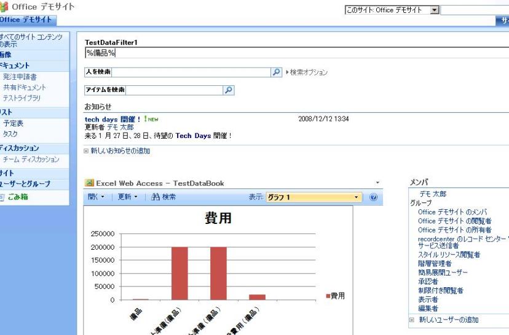
Task: Click the アイテムを検索 item search field
Action: [x=174, y=90]
